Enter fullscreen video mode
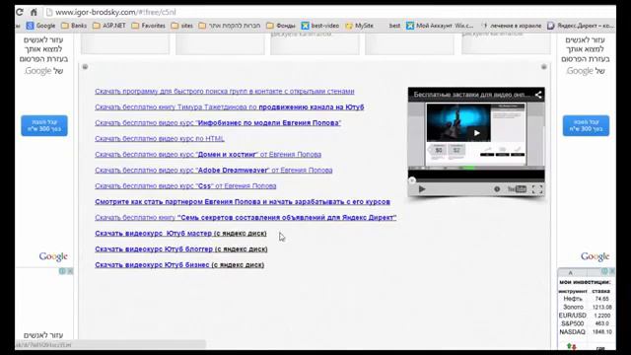The width and height of the screenshot is (631, 355). [537, 189]
